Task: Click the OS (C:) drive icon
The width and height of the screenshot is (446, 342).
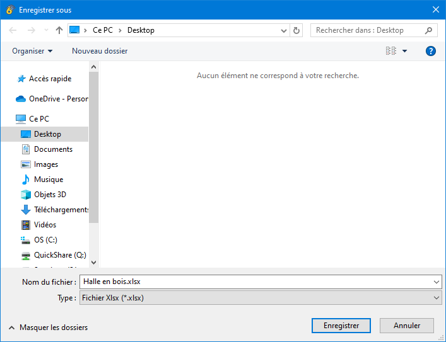Action: 25,241
